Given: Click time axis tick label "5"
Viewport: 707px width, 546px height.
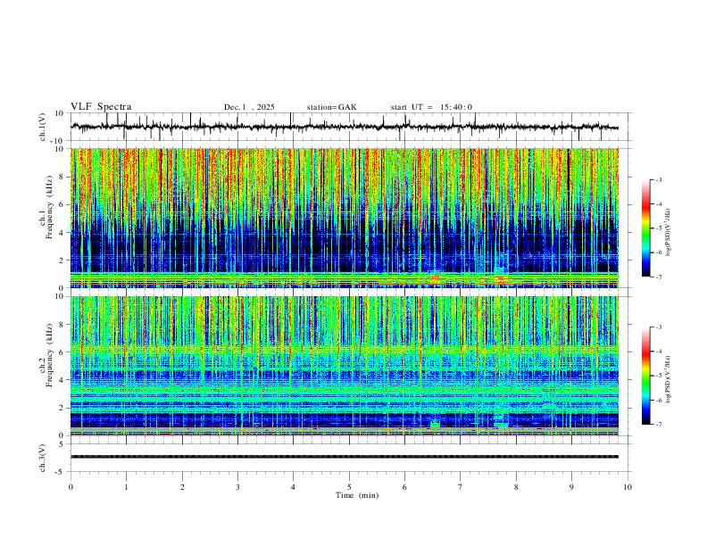Looking at the screenshot, I should tap(349, 487).
